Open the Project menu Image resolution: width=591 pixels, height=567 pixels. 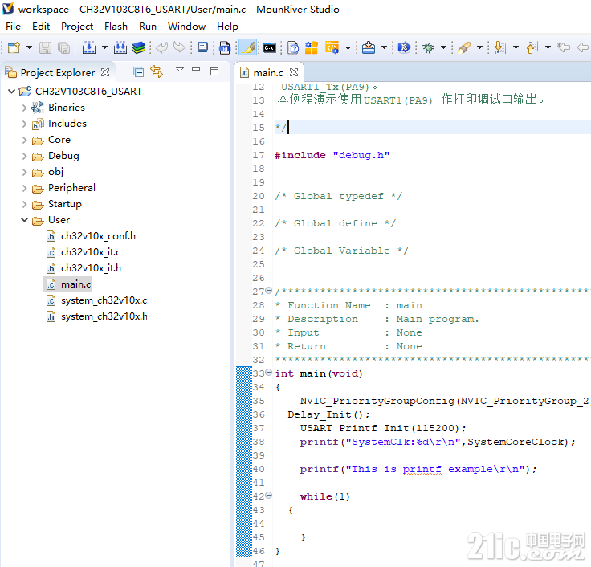[77, 27]
